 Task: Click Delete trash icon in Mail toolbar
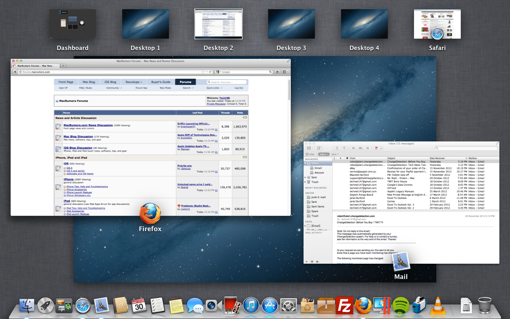[337, 148]
